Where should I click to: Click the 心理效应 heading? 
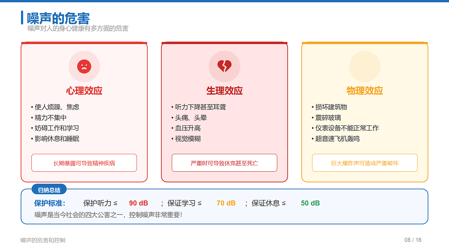coord(84,91)
